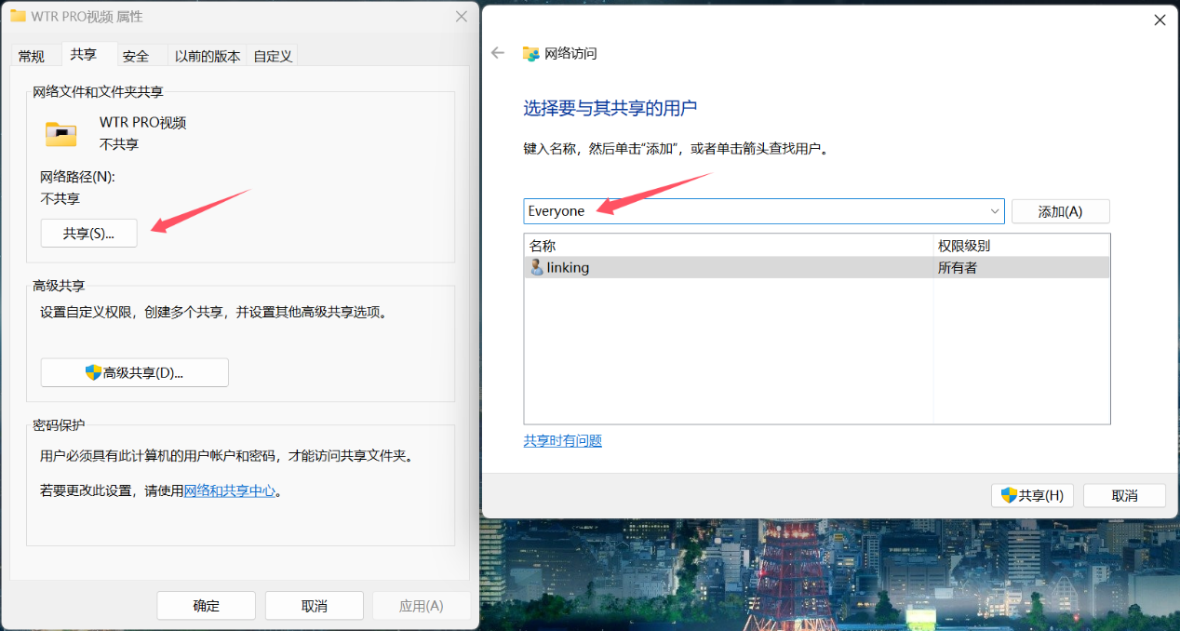Click the 共享(H) button with shield
Screen dimensions: 1180x631
pyautogui.click(x=1032, y=495)
